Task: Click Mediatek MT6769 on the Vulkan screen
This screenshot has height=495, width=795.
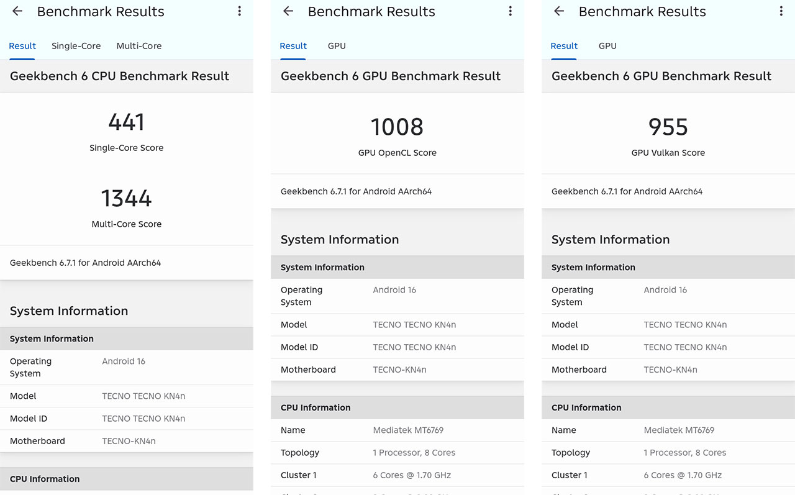Action: coord(679,430)
